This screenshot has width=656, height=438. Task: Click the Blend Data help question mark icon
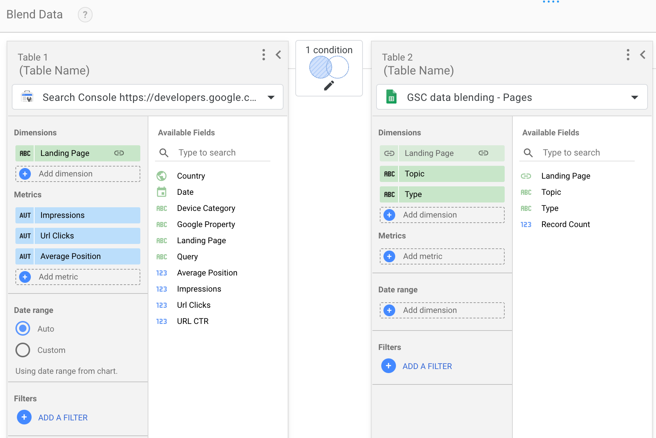(x=85, y=15)
